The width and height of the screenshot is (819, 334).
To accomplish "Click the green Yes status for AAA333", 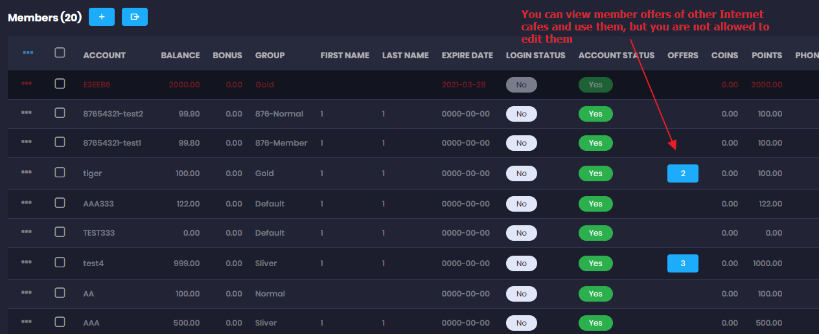I will click(595, 204).
